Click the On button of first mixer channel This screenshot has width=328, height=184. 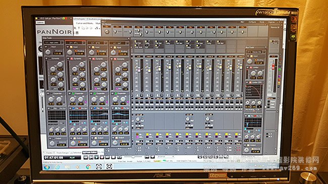[107, 27]
